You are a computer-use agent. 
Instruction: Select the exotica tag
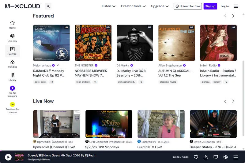click(x=205, y=82)
